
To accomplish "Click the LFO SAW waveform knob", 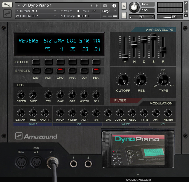I will click(x=60, y=95).
